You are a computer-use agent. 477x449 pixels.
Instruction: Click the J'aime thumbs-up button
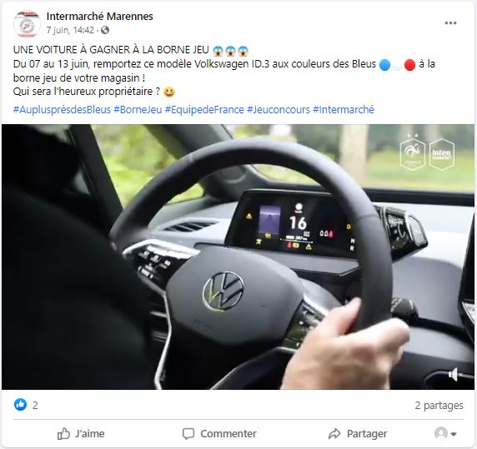(81, 433)
